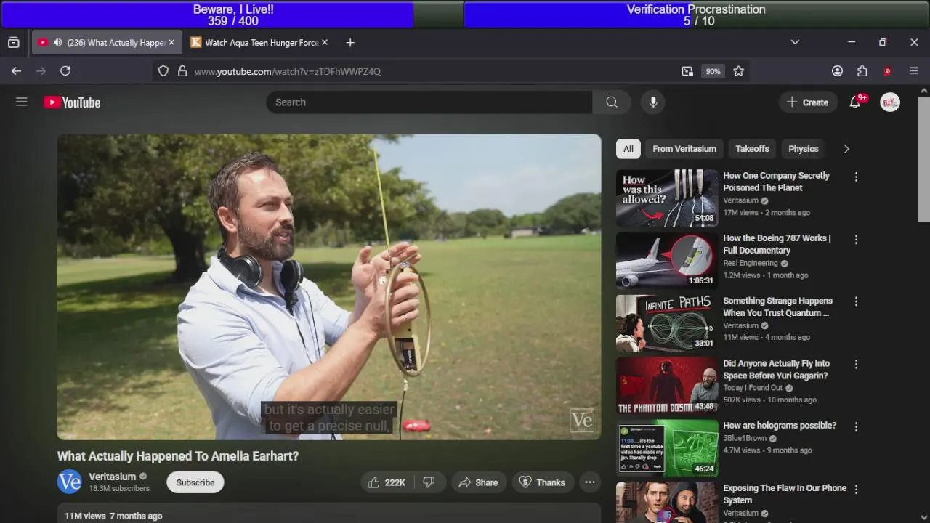This screenshot has height=523, width=930.
Task: Select the All filter chip
Action: click(628, 149)
